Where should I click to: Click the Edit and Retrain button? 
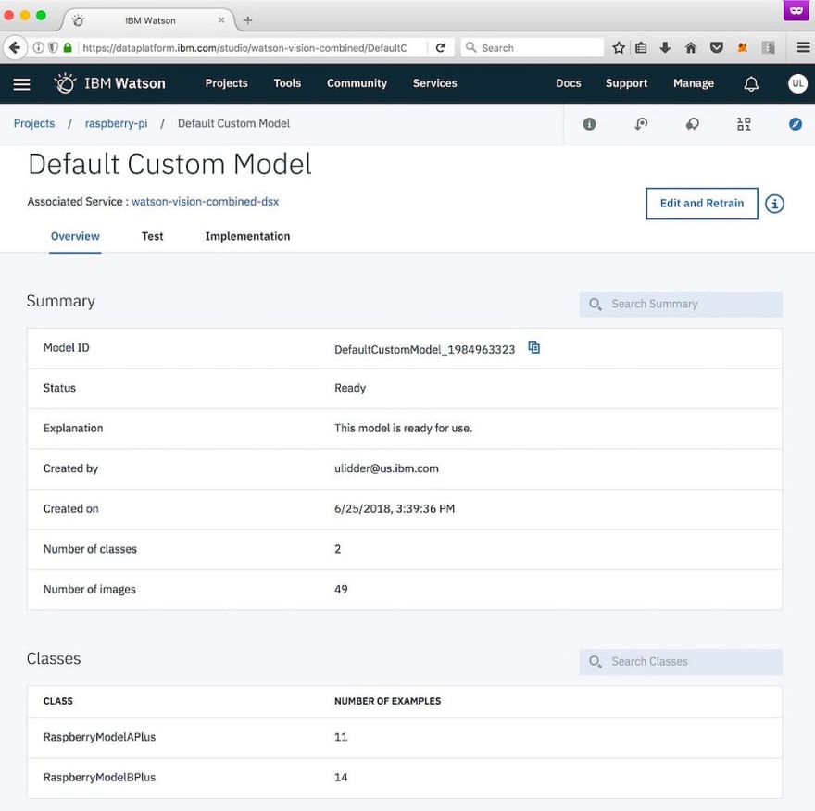pos(701,204)
